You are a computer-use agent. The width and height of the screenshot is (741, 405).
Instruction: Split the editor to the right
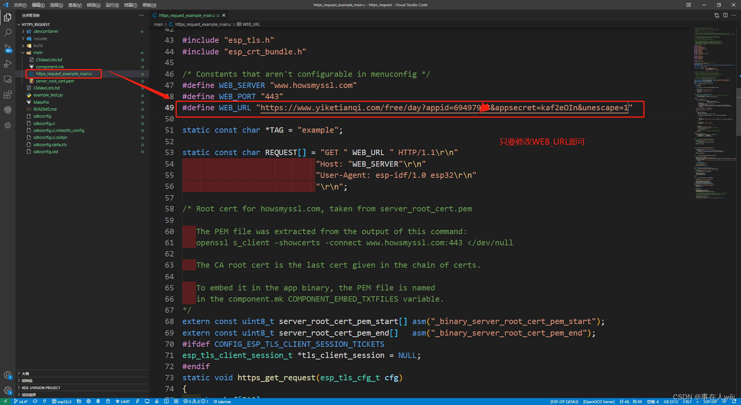[726, 15]
